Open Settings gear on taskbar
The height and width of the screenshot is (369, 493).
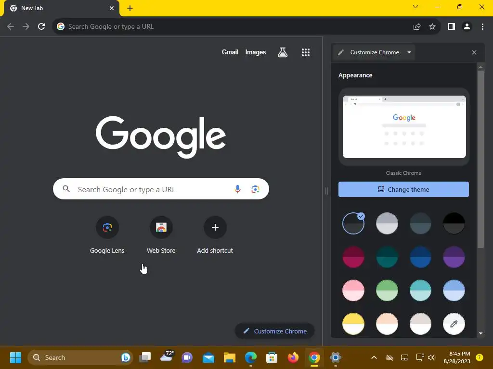pyautogui.click(x=336, y=357)
